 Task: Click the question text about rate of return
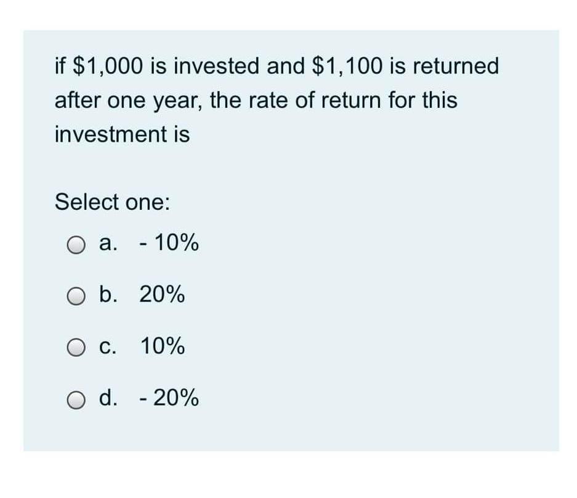[256, 100]
